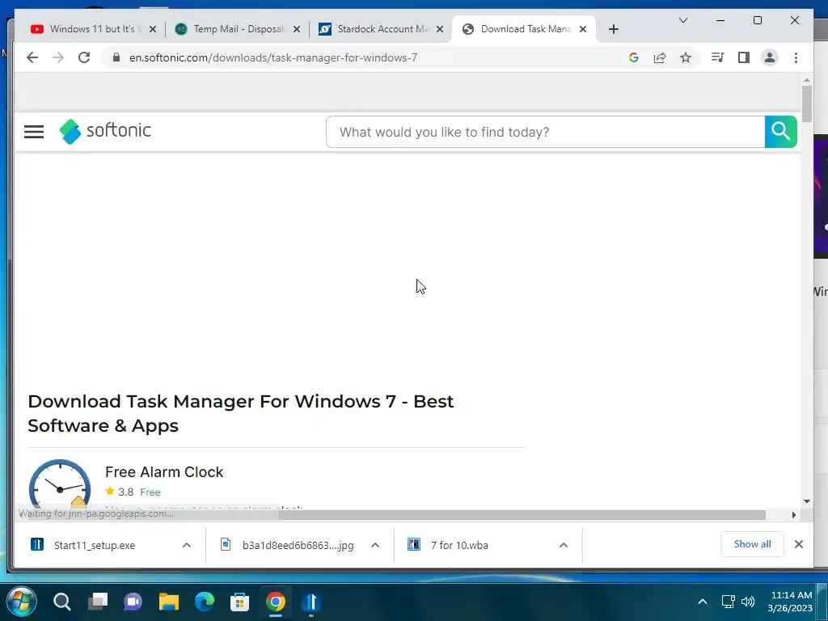
Task: View site info via the padlock icon
Action: pyautogui.click(x=116, y=57)
